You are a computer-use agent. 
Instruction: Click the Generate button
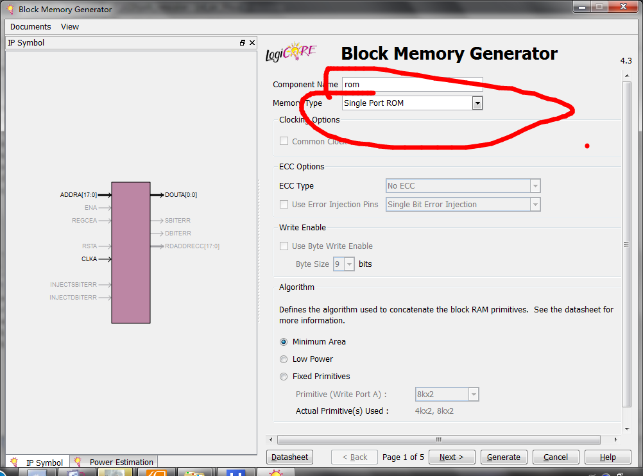(504, 457)
